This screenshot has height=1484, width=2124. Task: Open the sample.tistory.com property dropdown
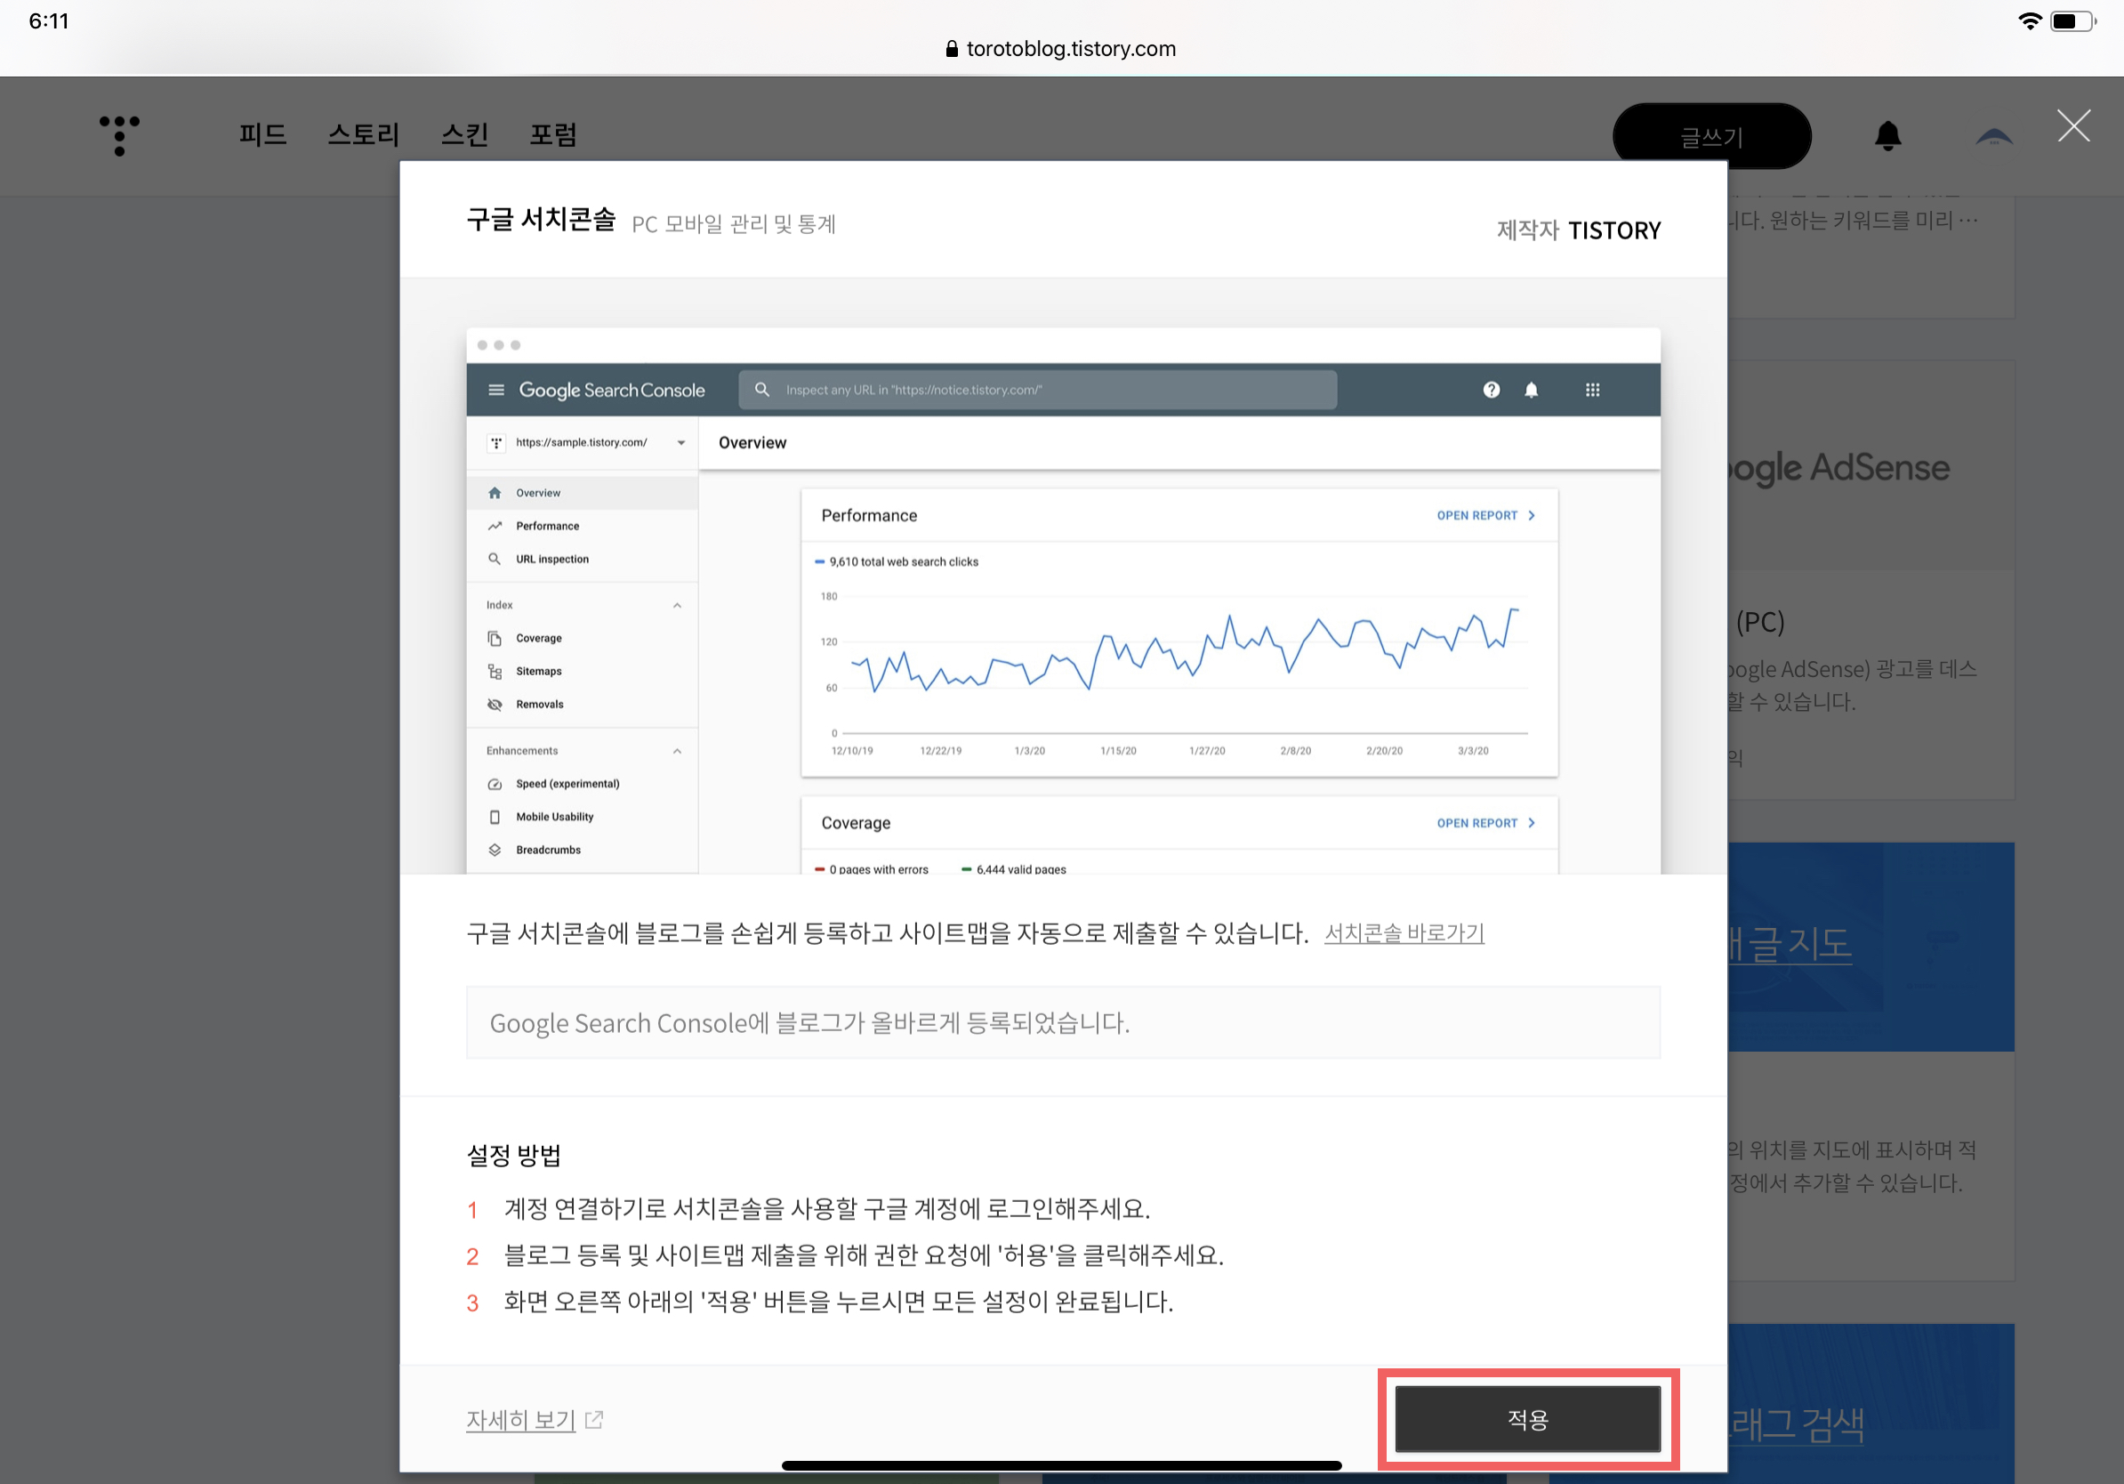coord(680,442)
